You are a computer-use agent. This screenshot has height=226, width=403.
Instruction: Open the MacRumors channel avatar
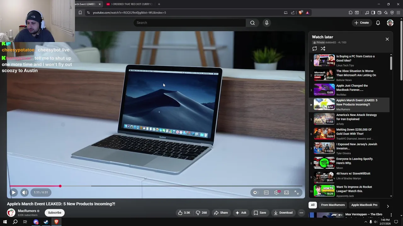click(x=11, y=213)
